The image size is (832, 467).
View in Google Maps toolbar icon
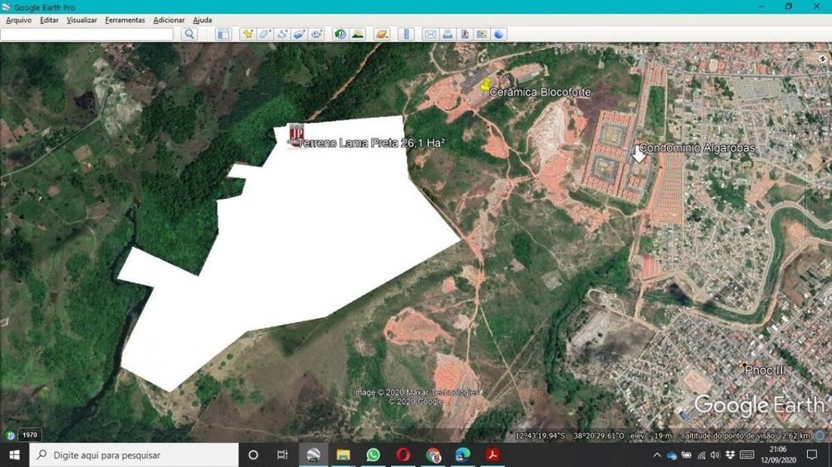coord(482,35)
